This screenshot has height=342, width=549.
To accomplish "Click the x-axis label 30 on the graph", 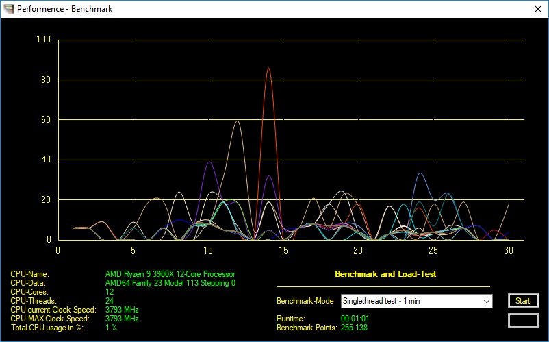I will (x=509, y=250).
